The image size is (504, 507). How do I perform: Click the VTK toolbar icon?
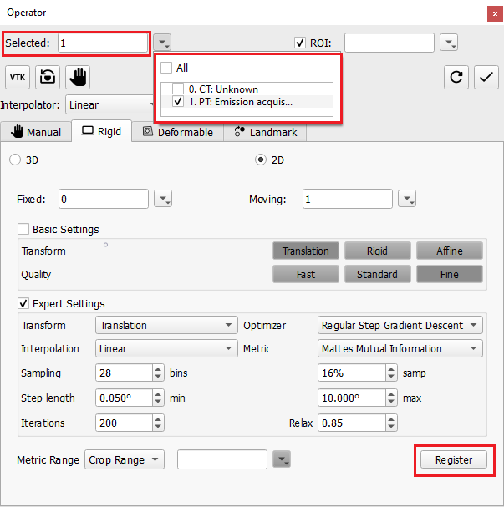click(x=17, y=78)
